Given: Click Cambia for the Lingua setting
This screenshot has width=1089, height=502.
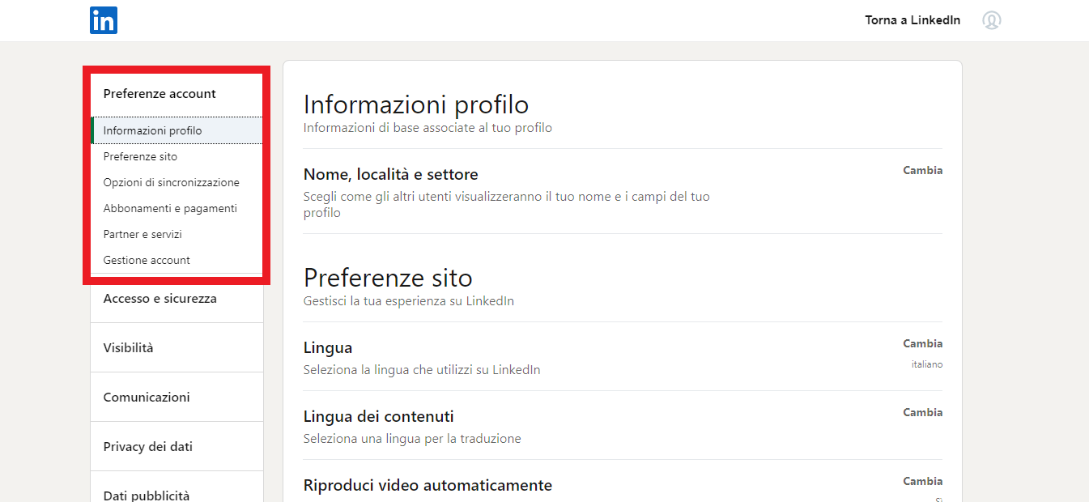Looking at the screenshot, I should (x=922, y=343).
